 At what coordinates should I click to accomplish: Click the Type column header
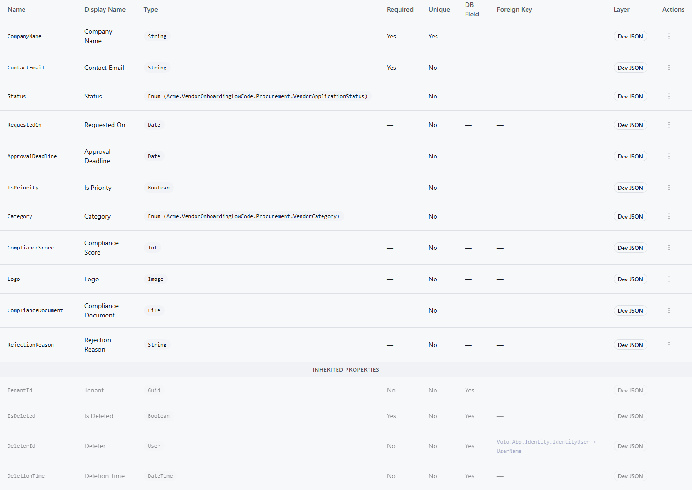(150, 9)
